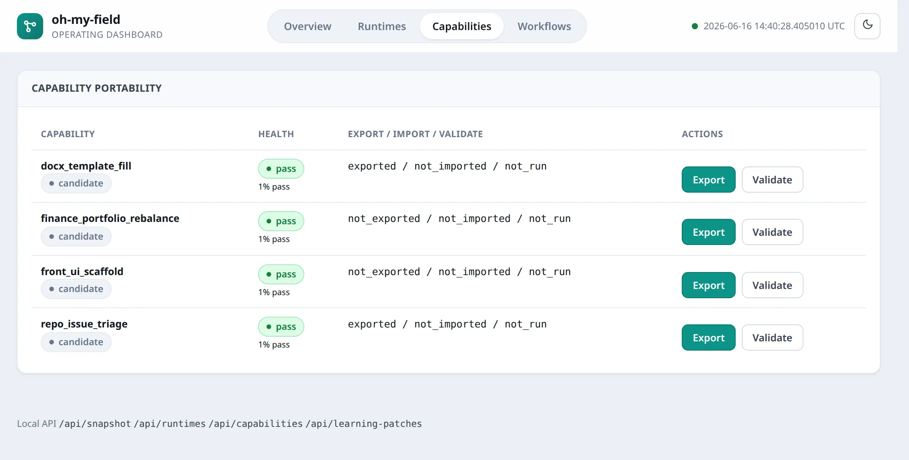Click the EXPORT / IMPORT / VALIDATE column header

coord(415,134)
